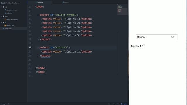Screen dimensions: 187x105
Task: Open select2.min.js from the tree
Action: tap(11, 26)
